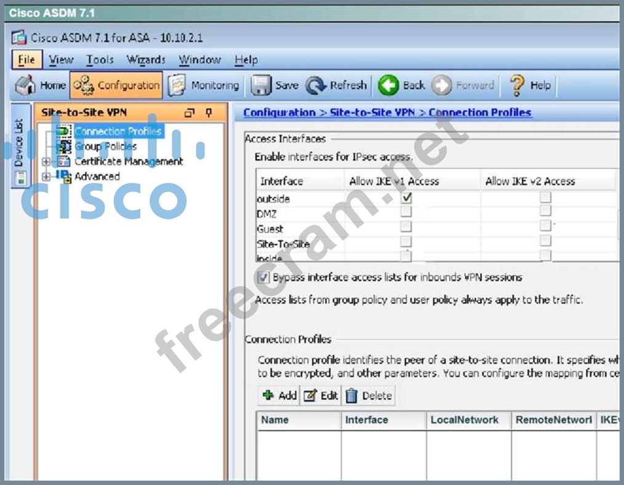624x485 pixels.
Task: Click the pin icon on Site-to-Site VPN panel
Action: [209, 113]
